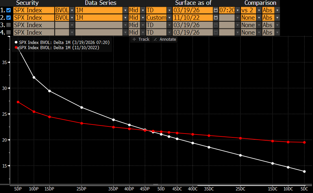Expand row 2 1M tenor dropdown
Viewport: 313px width, 193px height.
pyautogui.click(x=125, y=17)
